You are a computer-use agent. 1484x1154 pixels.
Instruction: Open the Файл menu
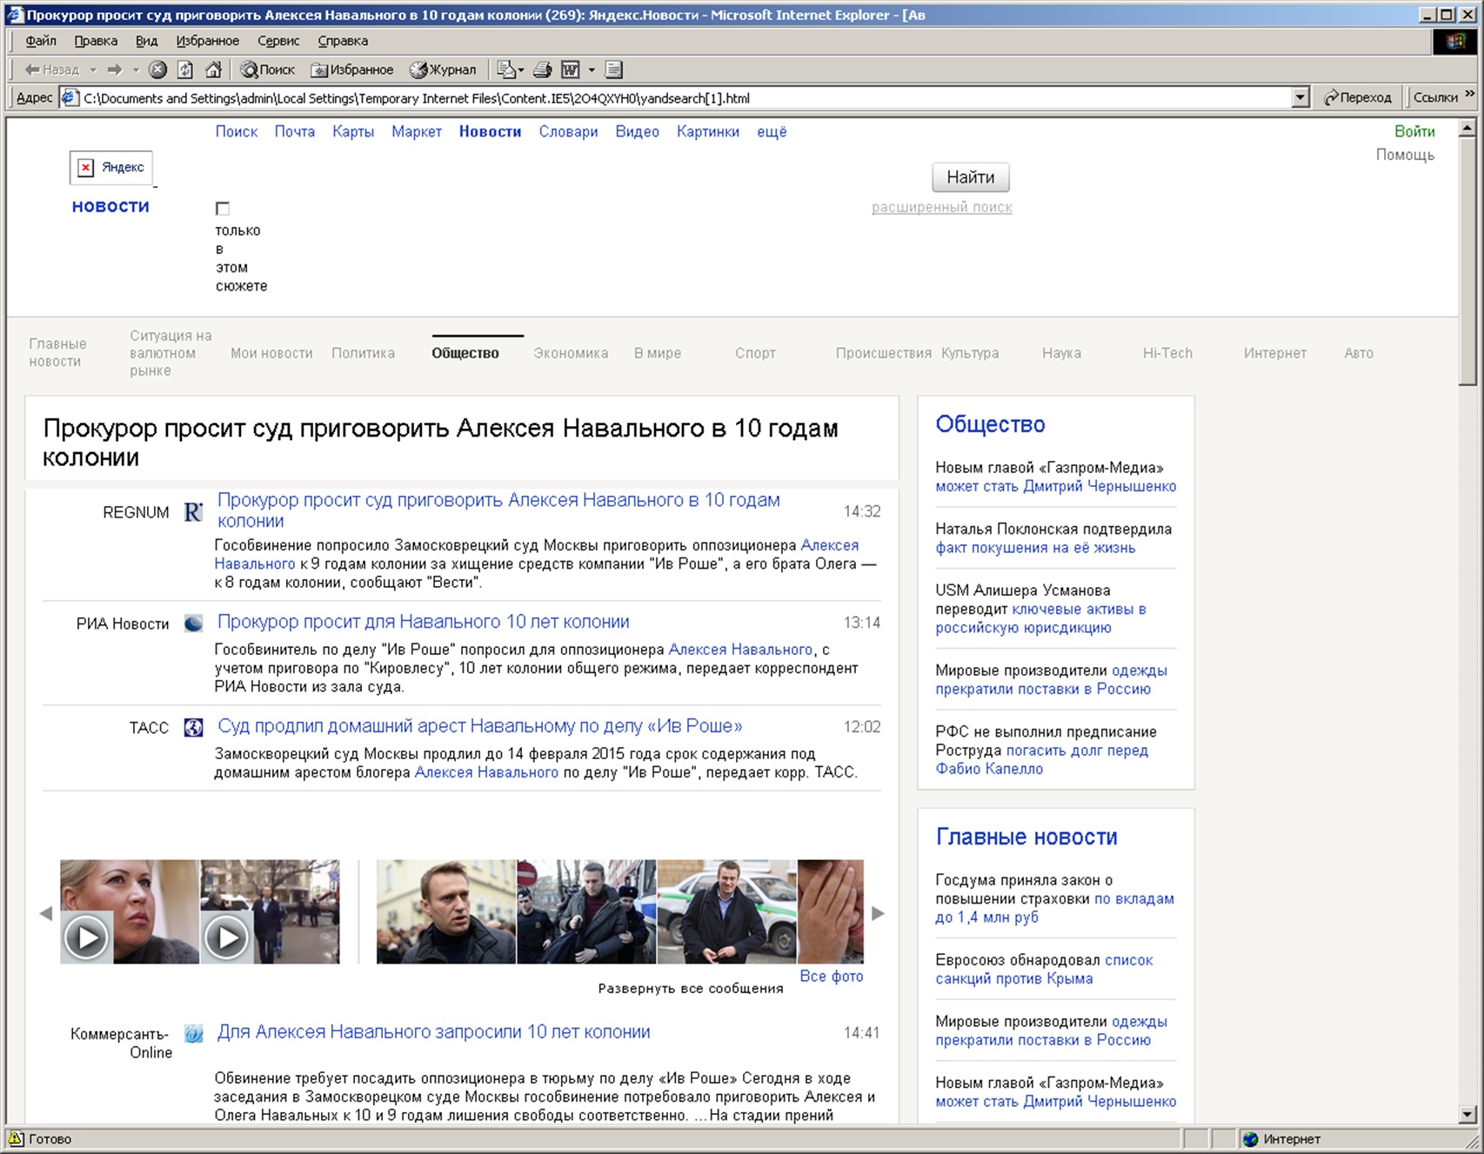(x=41, y=41)
